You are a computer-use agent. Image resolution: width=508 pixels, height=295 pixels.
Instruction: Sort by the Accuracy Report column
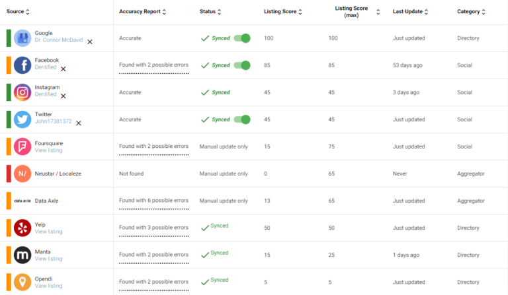(x=142, y=12)
